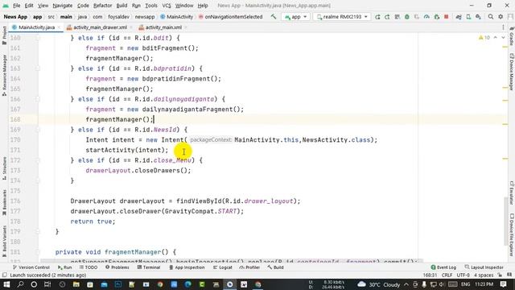Click the Search Everywhere magnifier icon

[x=491, y=16]
